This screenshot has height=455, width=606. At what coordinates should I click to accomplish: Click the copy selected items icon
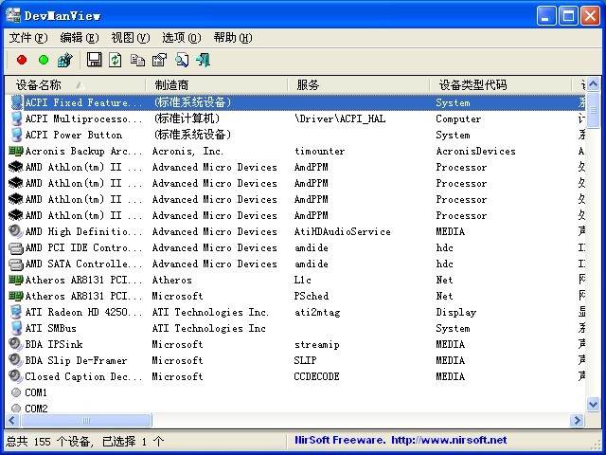pos(137,60)
